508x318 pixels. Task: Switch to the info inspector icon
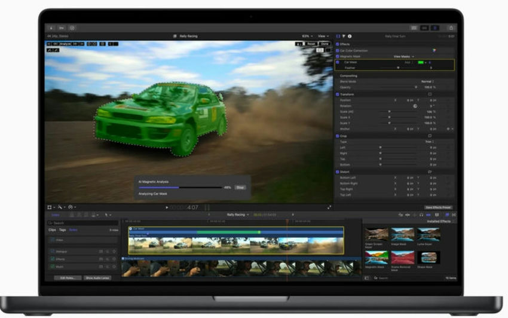pos(350,36)
